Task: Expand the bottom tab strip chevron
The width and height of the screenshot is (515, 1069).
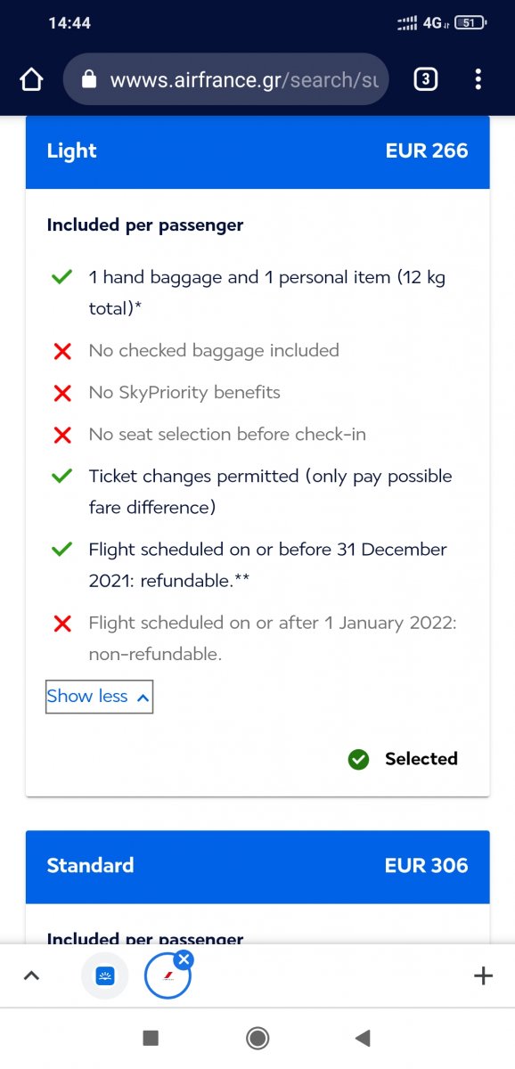Action: [x=31, y=976]
